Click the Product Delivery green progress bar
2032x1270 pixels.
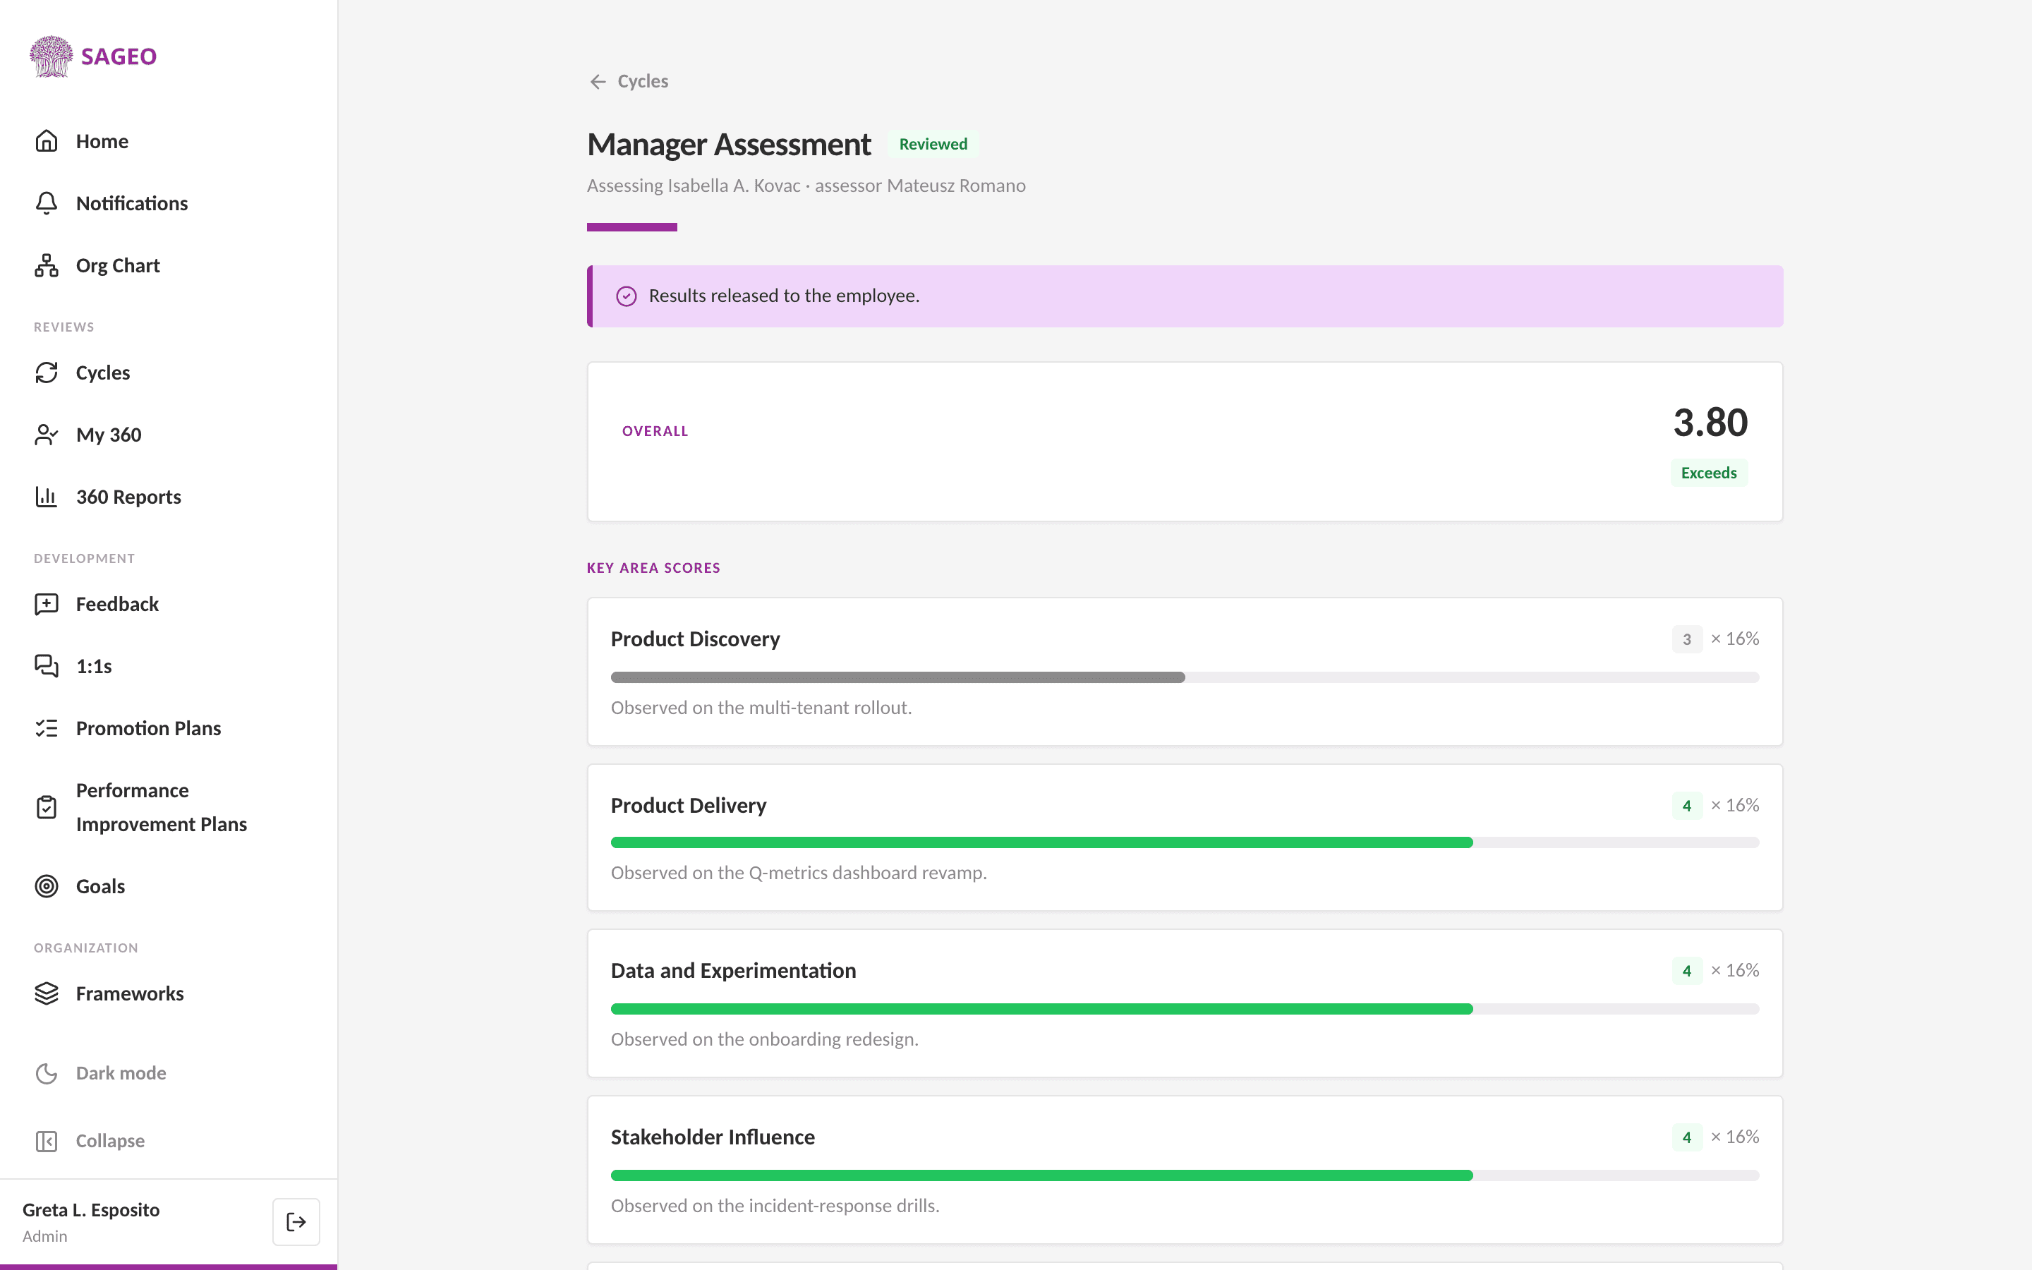1185,842
